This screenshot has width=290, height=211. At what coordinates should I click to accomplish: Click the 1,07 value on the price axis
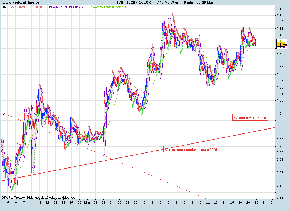point(280,74)
